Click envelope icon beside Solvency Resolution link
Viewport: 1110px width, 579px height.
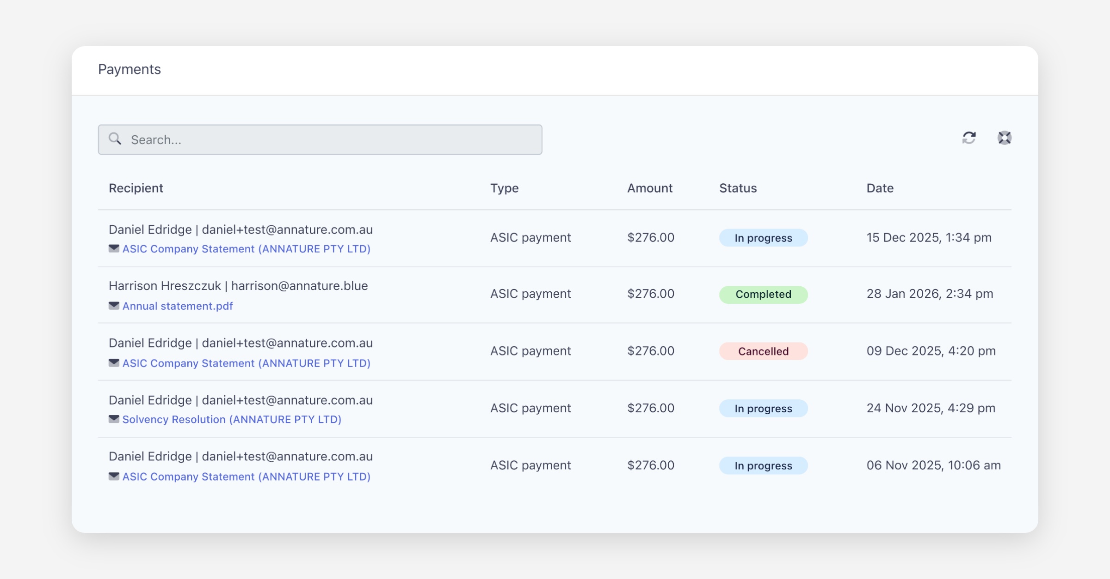pyautogui.click(x=114, y=419)
